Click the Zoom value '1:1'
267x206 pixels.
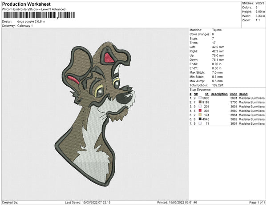(258, 20)
